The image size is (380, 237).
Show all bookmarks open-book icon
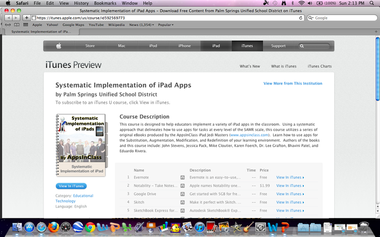point(17,25)
